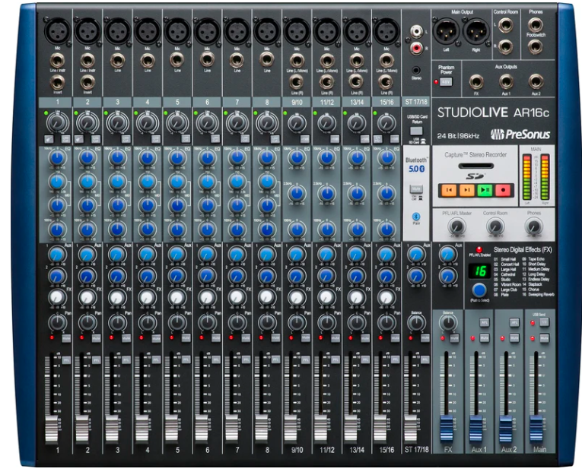Enable PFL on channel 3
582x475 pixels.
click(x=126, y=359)
